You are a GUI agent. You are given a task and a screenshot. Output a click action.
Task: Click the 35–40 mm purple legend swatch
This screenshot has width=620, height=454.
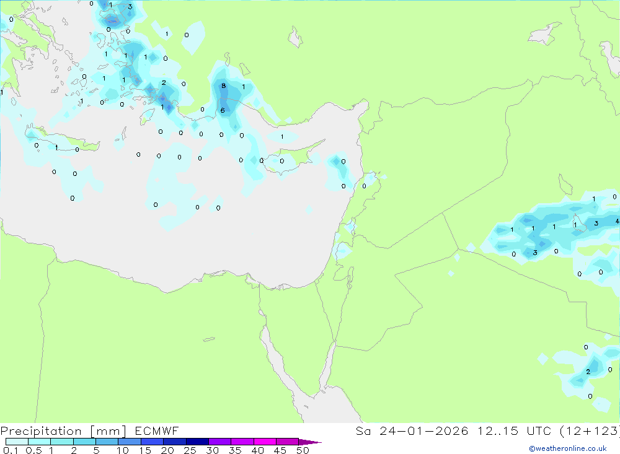242,442
